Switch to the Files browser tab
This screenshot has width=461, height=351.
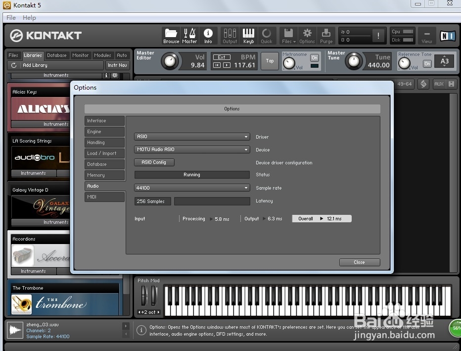tap(13, 55)
